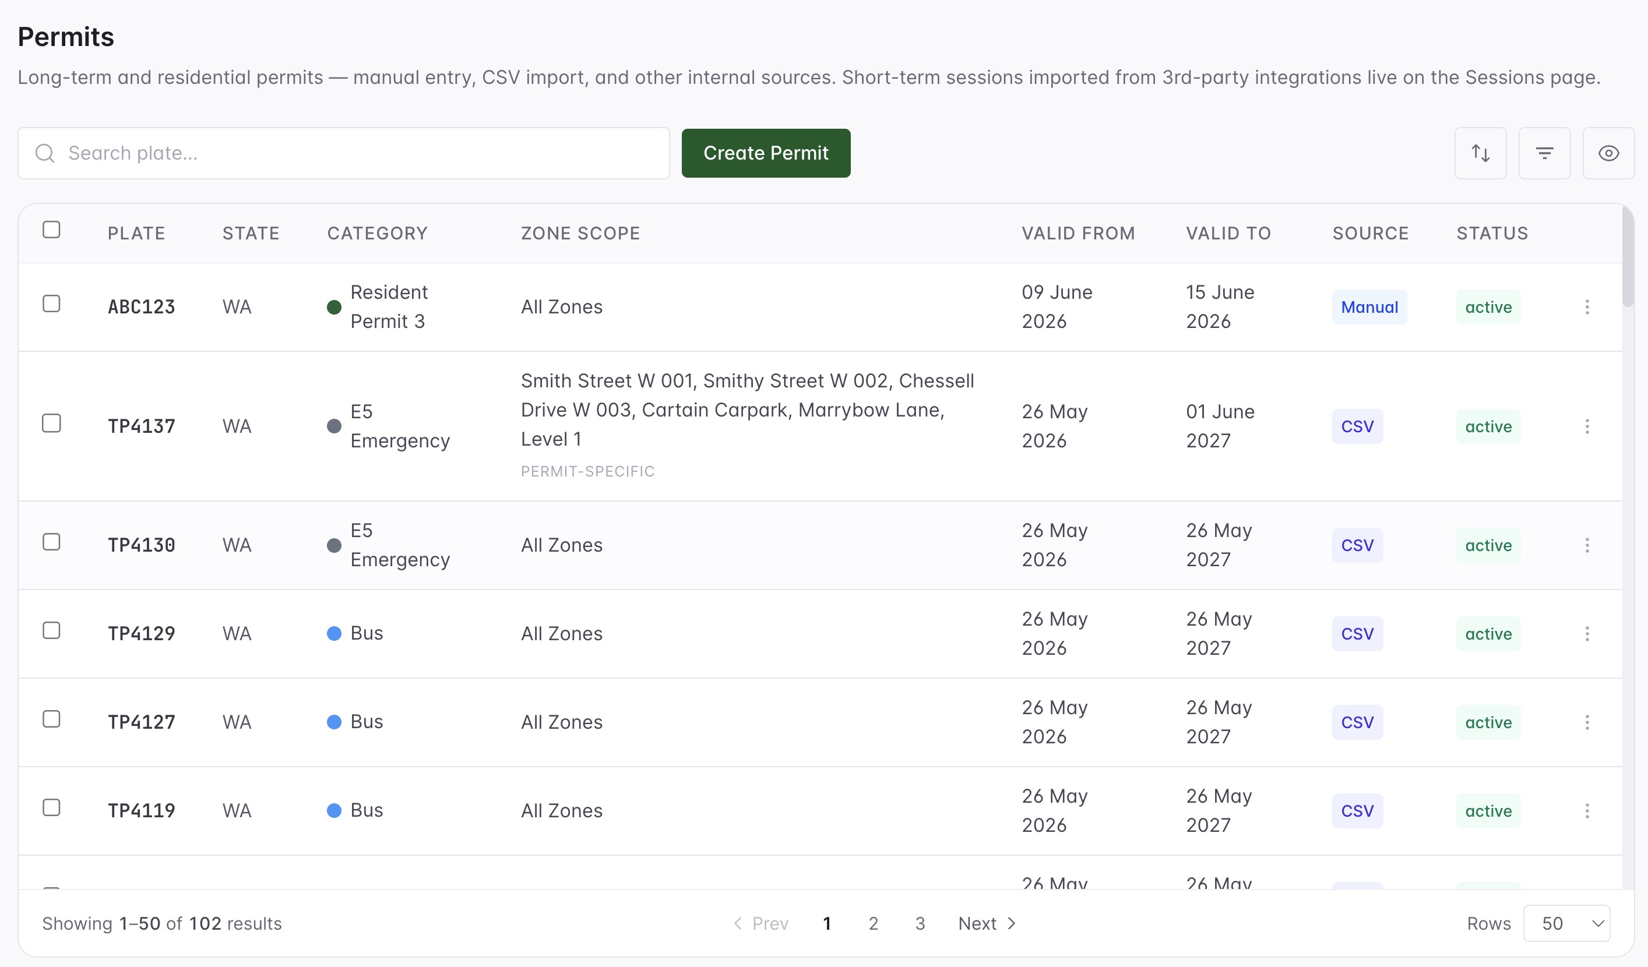
Task: Select the TP4137 row checkbox
Action: tap(51, 423)
